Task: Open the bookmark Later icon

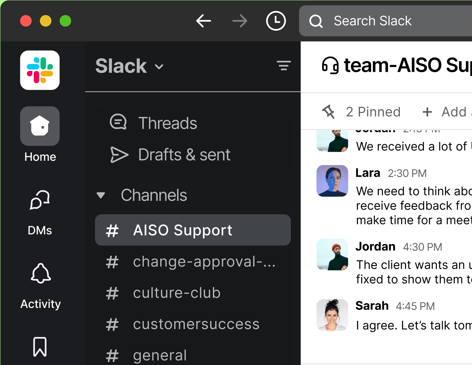Action: 40,347
